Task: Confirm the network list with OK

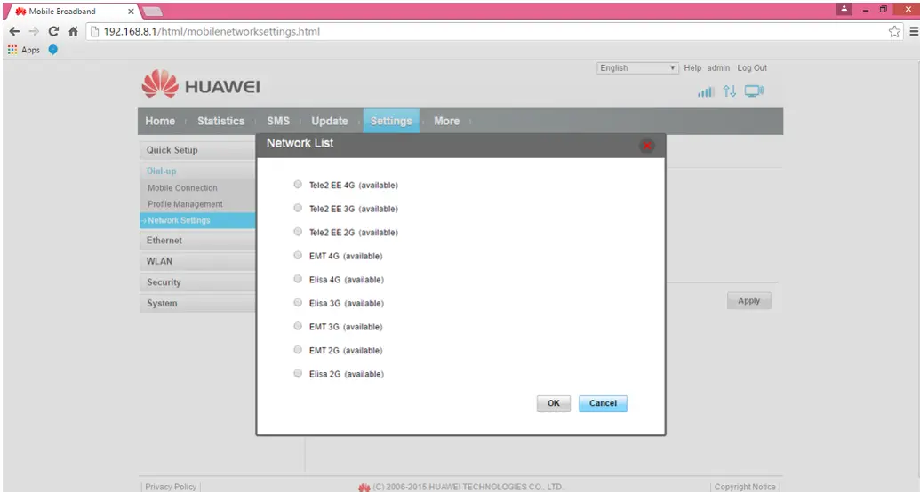Action: 553,403
